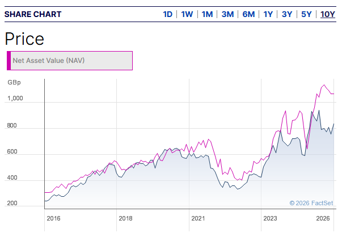
Task: Choose the 1M time range
Action: tap(207, 14)
